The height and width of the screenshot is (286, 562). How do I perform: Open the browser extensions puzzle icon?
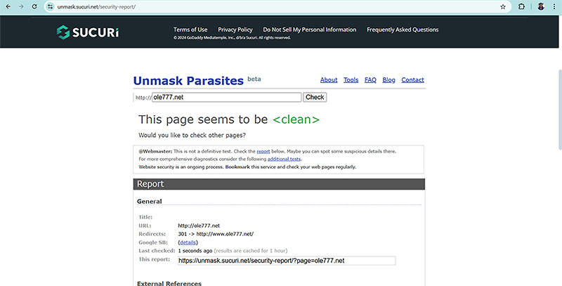521,6
